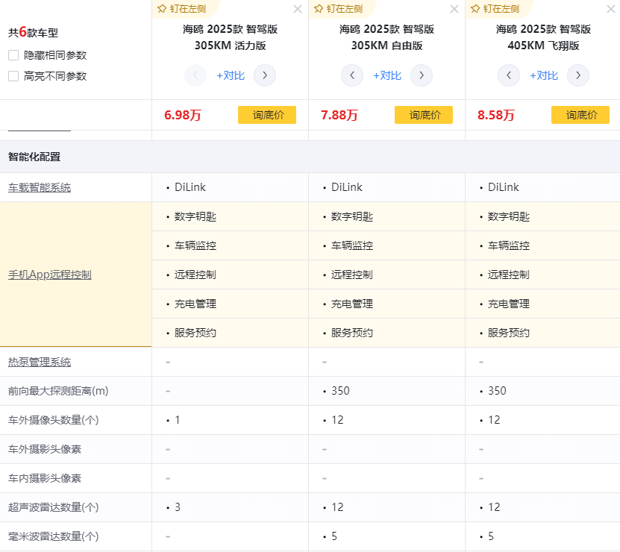Click the 共6款车型 count text
The width and height of the screenshot is (620, 552).
(x=34, y=32)
